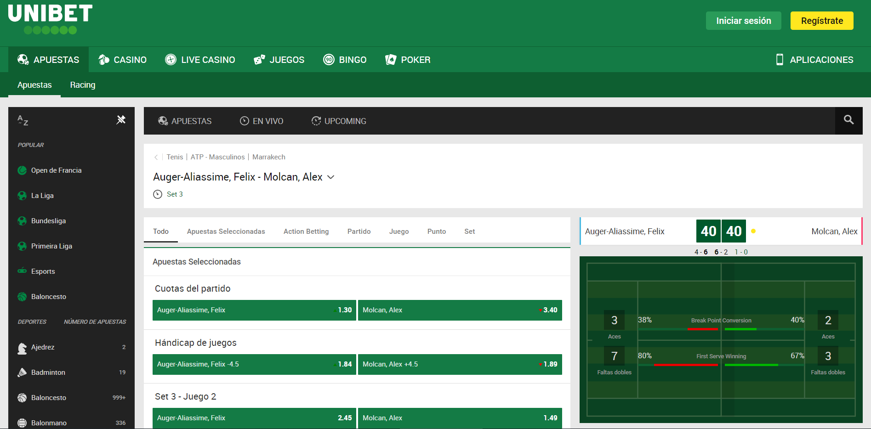Open the Action Betting tab

(x=306, y=231)
